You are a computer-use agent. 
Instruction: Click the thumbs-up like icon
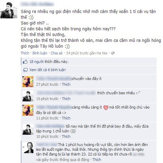tap(25, 62)
